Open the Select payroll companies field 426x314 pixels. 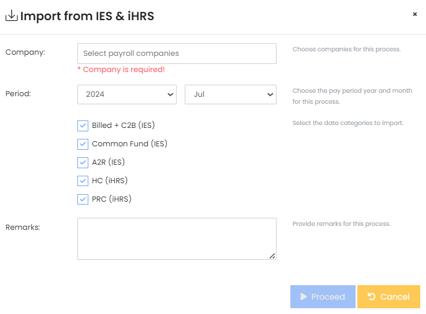(x=177, y=54)
